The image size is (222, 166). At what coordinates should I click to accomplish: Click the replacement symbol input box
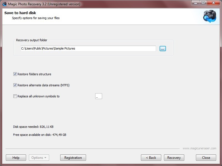[x=99, y=96]
